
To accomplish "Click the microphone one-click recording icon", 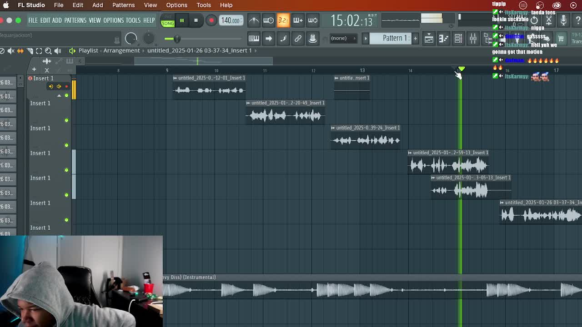I will [x=563, y=20].
